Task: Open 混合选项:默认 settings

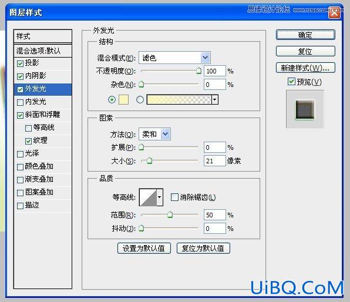Action: pos(43,51)
